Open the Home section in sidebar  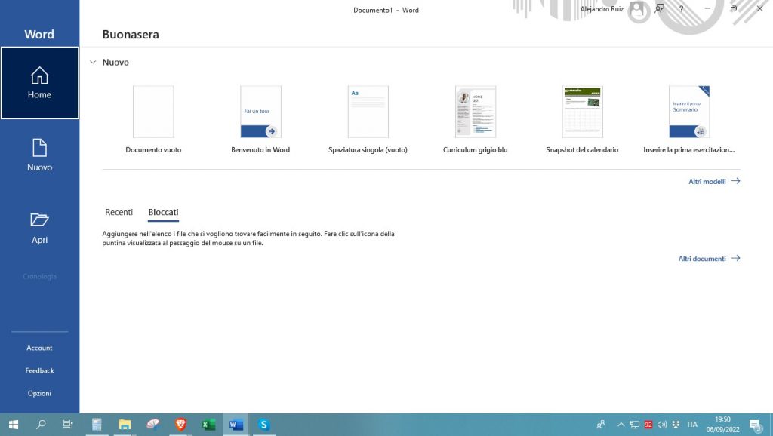[39, 83]
